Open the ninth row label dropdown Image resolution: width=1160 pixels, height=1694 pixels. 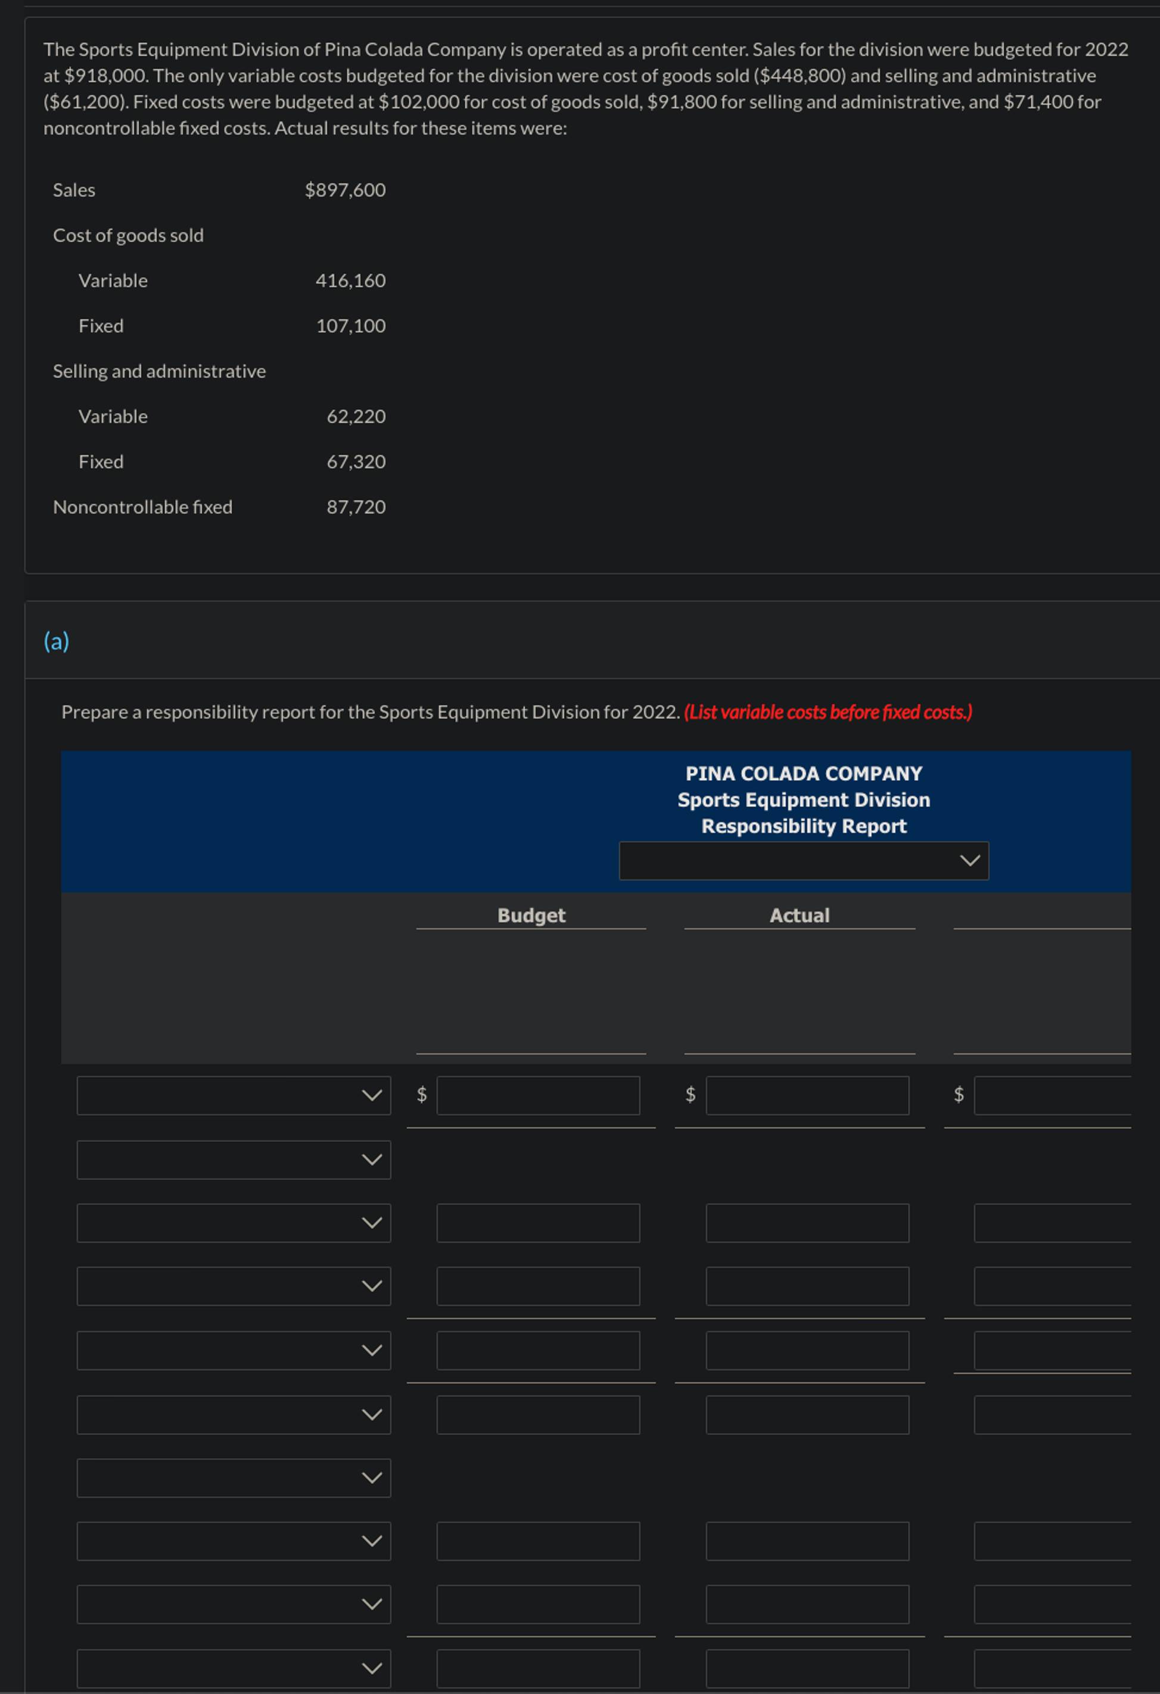point(233,1603)
